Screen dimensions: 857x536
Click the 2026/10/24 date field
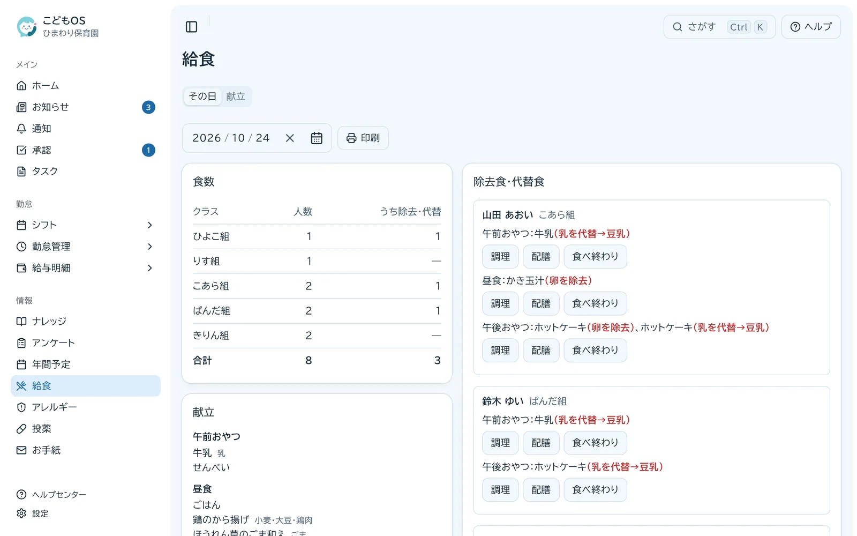[x=257, y=138]
